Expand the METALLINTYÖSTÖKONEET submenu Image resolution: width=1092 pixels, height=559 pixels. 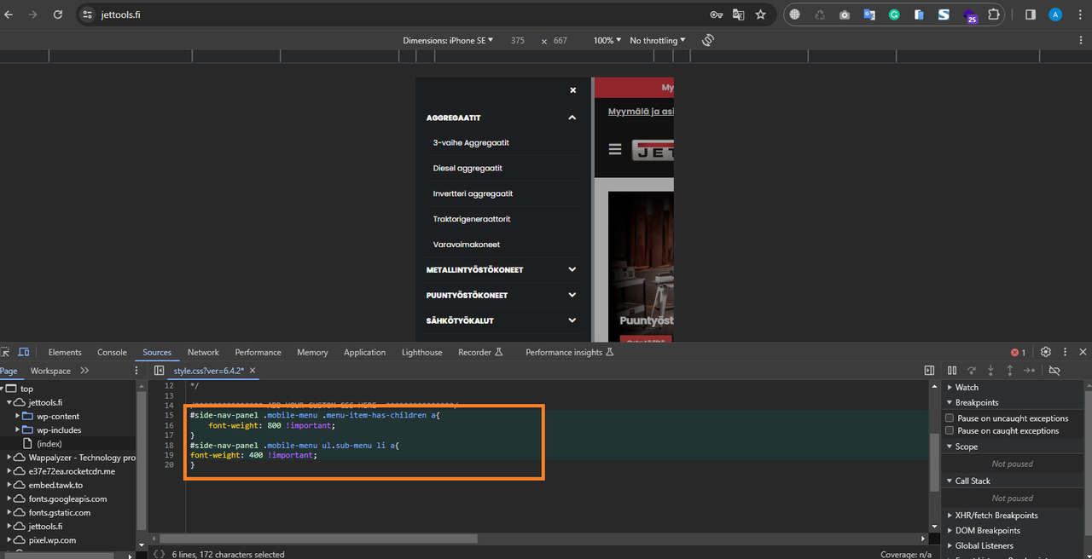[x=572, y=269]
